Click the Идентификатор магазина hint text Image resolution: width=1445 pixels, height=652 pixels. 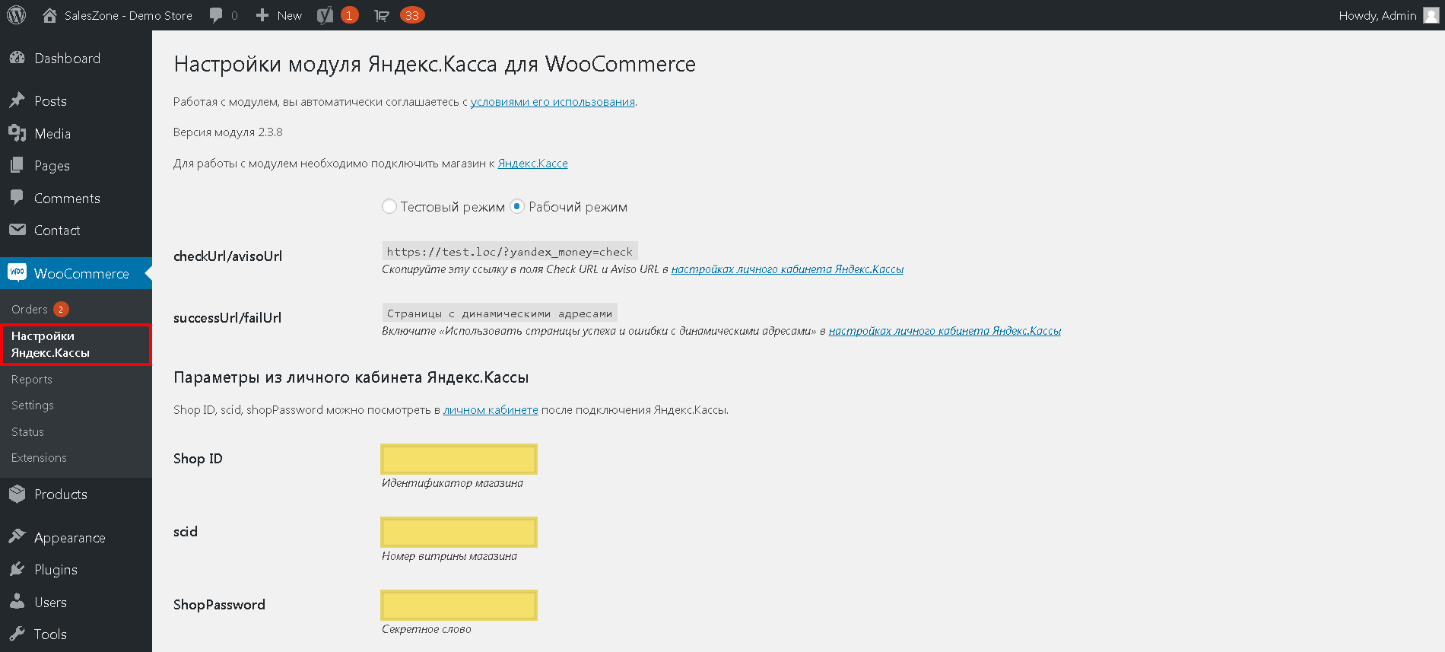point(453,483)
